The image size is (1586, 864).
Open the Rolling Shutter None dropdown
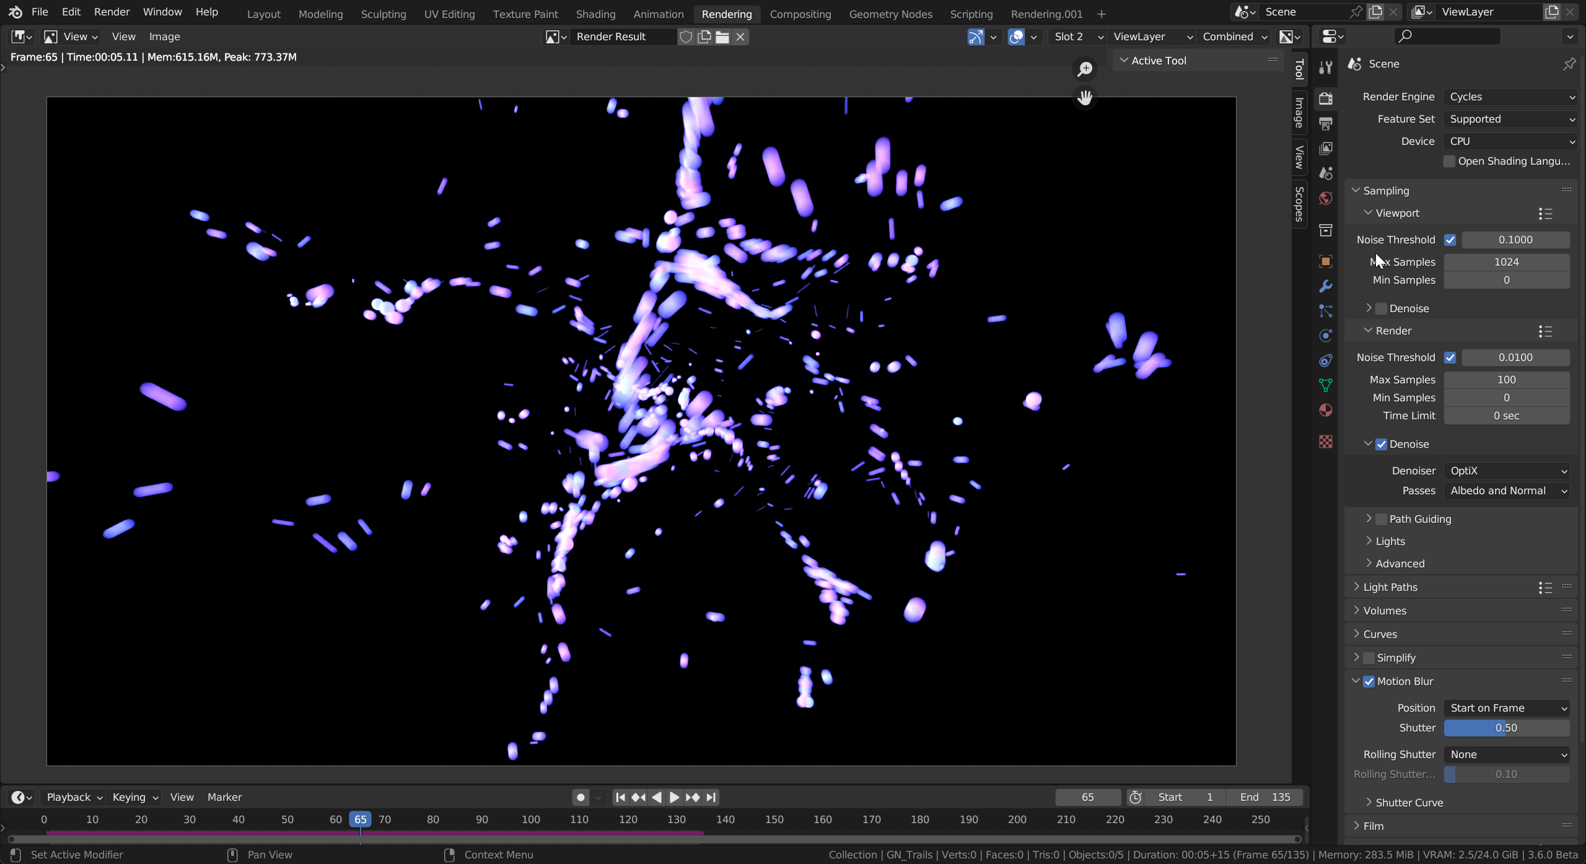pyautogui.click(x=1507, y=755)
